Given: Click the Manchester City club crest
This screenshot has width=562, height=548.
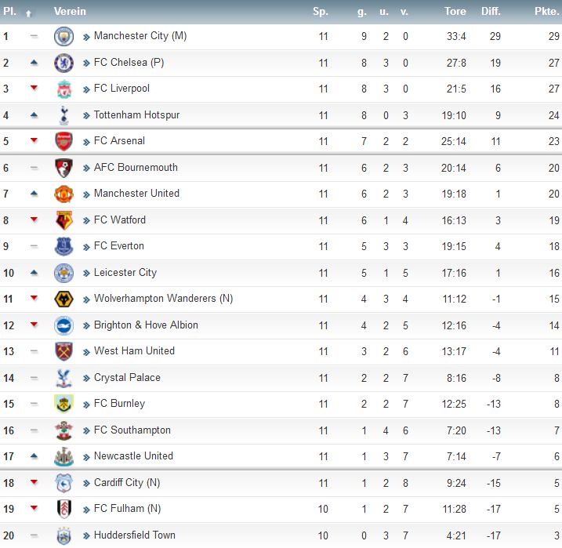Looking at the screenshot, I should 63,36.
